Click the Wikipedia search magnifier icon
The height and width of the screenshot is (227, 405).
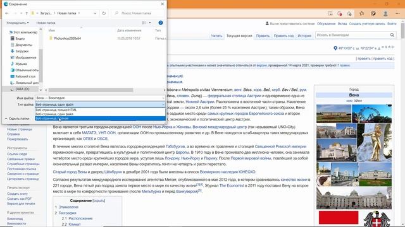pyautogui.click(x=392, y=35)
